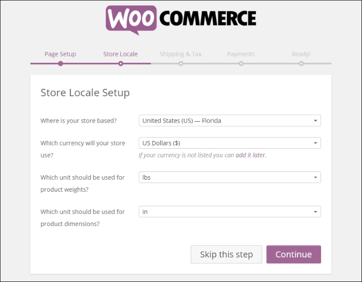Click the Shipping & Tax progress dot
This screenshot has height=282, width=362.
click(x=181, y=63)
